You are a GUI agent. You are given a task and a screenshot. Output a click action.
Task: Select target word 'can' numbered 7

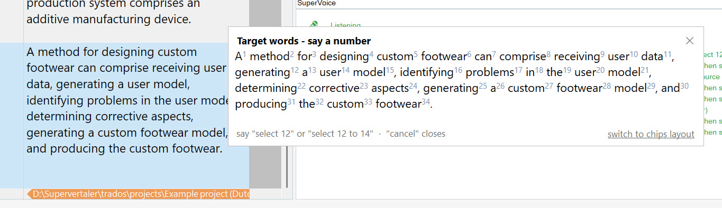[483, 56]
